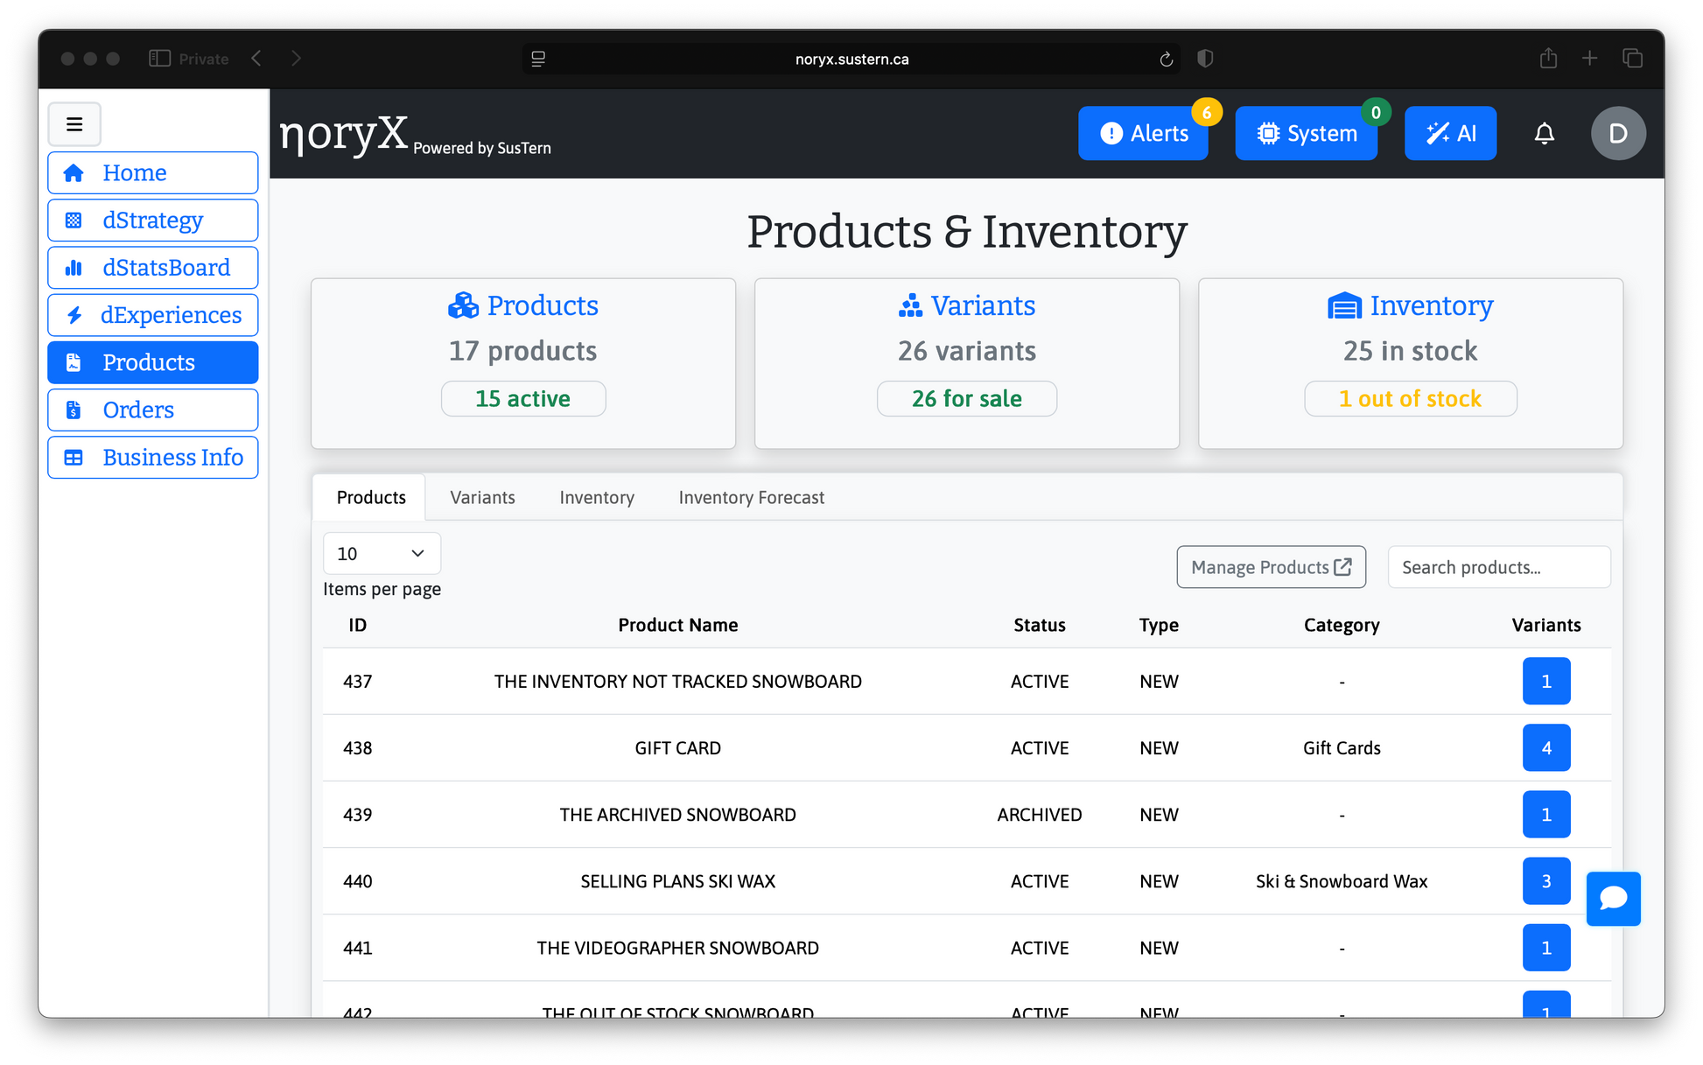Switch to the Inventory Forecast tab
1703x1065 pixels.
pyautogui.click(x=752, y=497)
